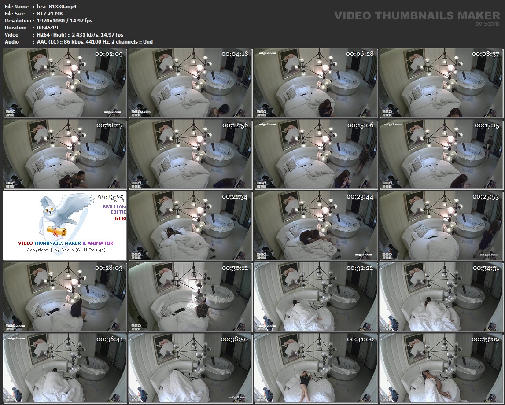Click the 00:15:06 thumbnail
Screen dimensions: 505x405
click(315, 154)
